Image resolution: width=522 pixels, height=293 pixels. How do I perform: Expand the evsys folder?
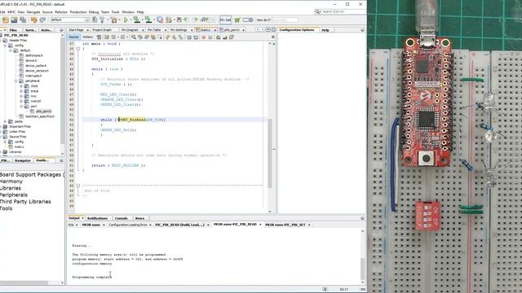(x=21, y=91)
